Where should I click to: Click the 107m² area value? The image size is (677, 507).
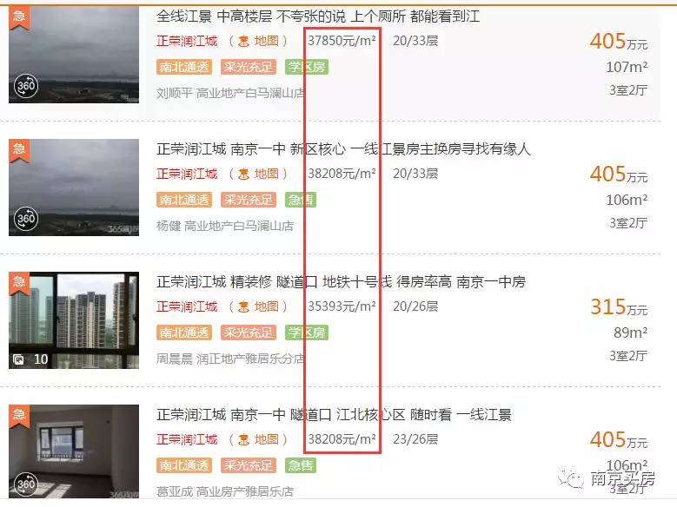pyautogui.click(x=627, y=68)
